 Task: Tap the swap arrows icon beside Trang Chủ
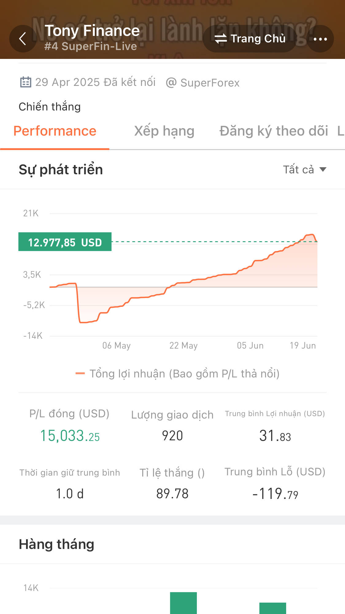point(220,39)
